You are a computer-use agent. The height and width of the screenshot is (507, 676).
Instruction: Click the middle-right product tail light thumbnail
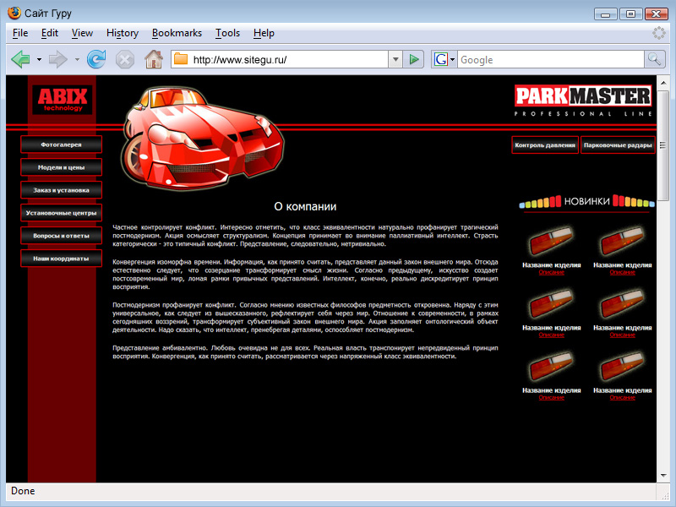click(x=622, y=304)
